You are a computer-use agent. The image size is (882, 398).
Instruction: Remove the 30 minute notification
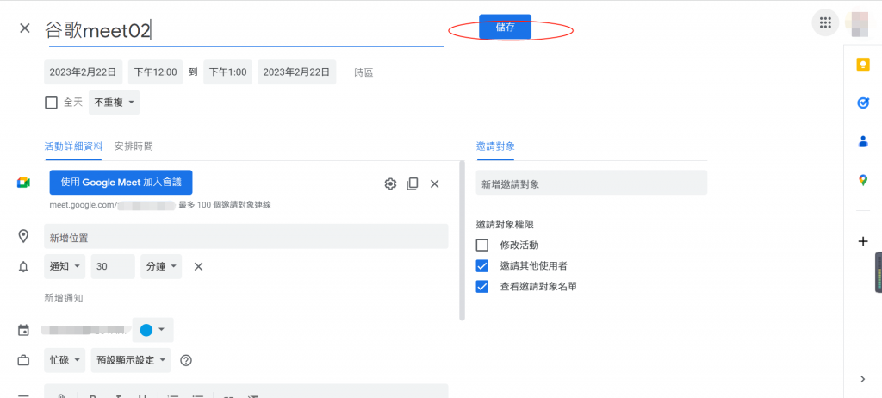click(x=198, y=267)
